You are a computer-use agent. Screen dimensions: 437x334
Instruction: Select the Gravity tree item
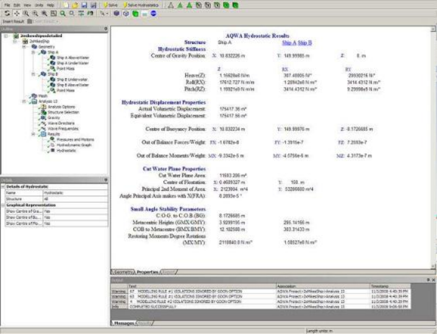coord(54,118)
